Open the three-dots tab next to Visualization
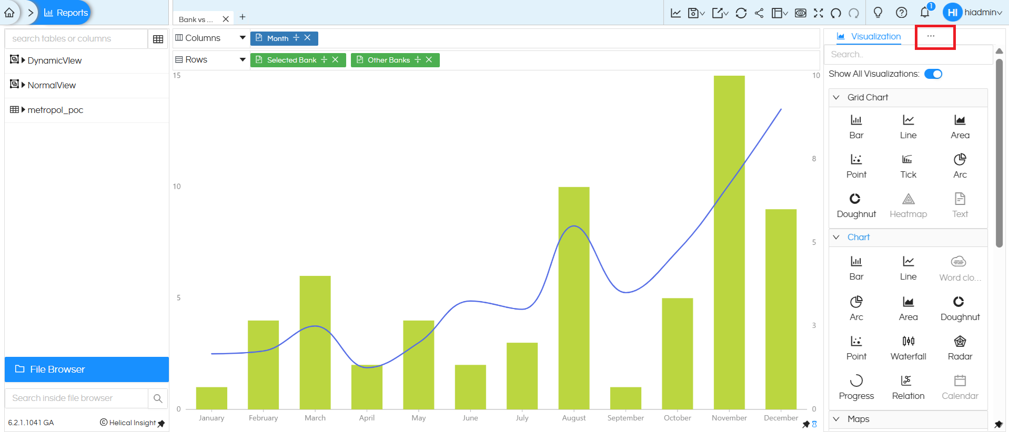Image resolution: width=1009 pixels, height=432 pixels. [x=931, y=36]
